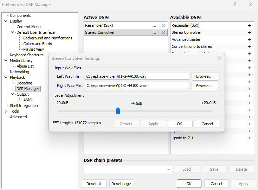Click Revert in Stereo Convolver Settings

click(x=126, y=124)
